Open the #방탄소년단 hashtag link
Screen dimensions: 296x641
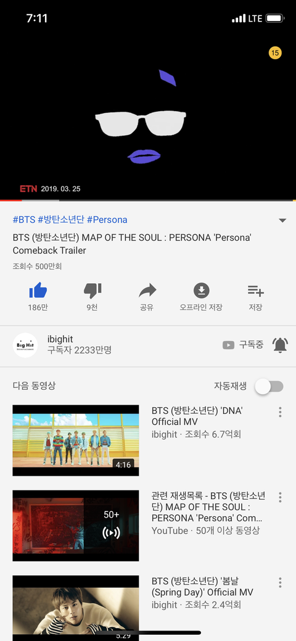60,220
